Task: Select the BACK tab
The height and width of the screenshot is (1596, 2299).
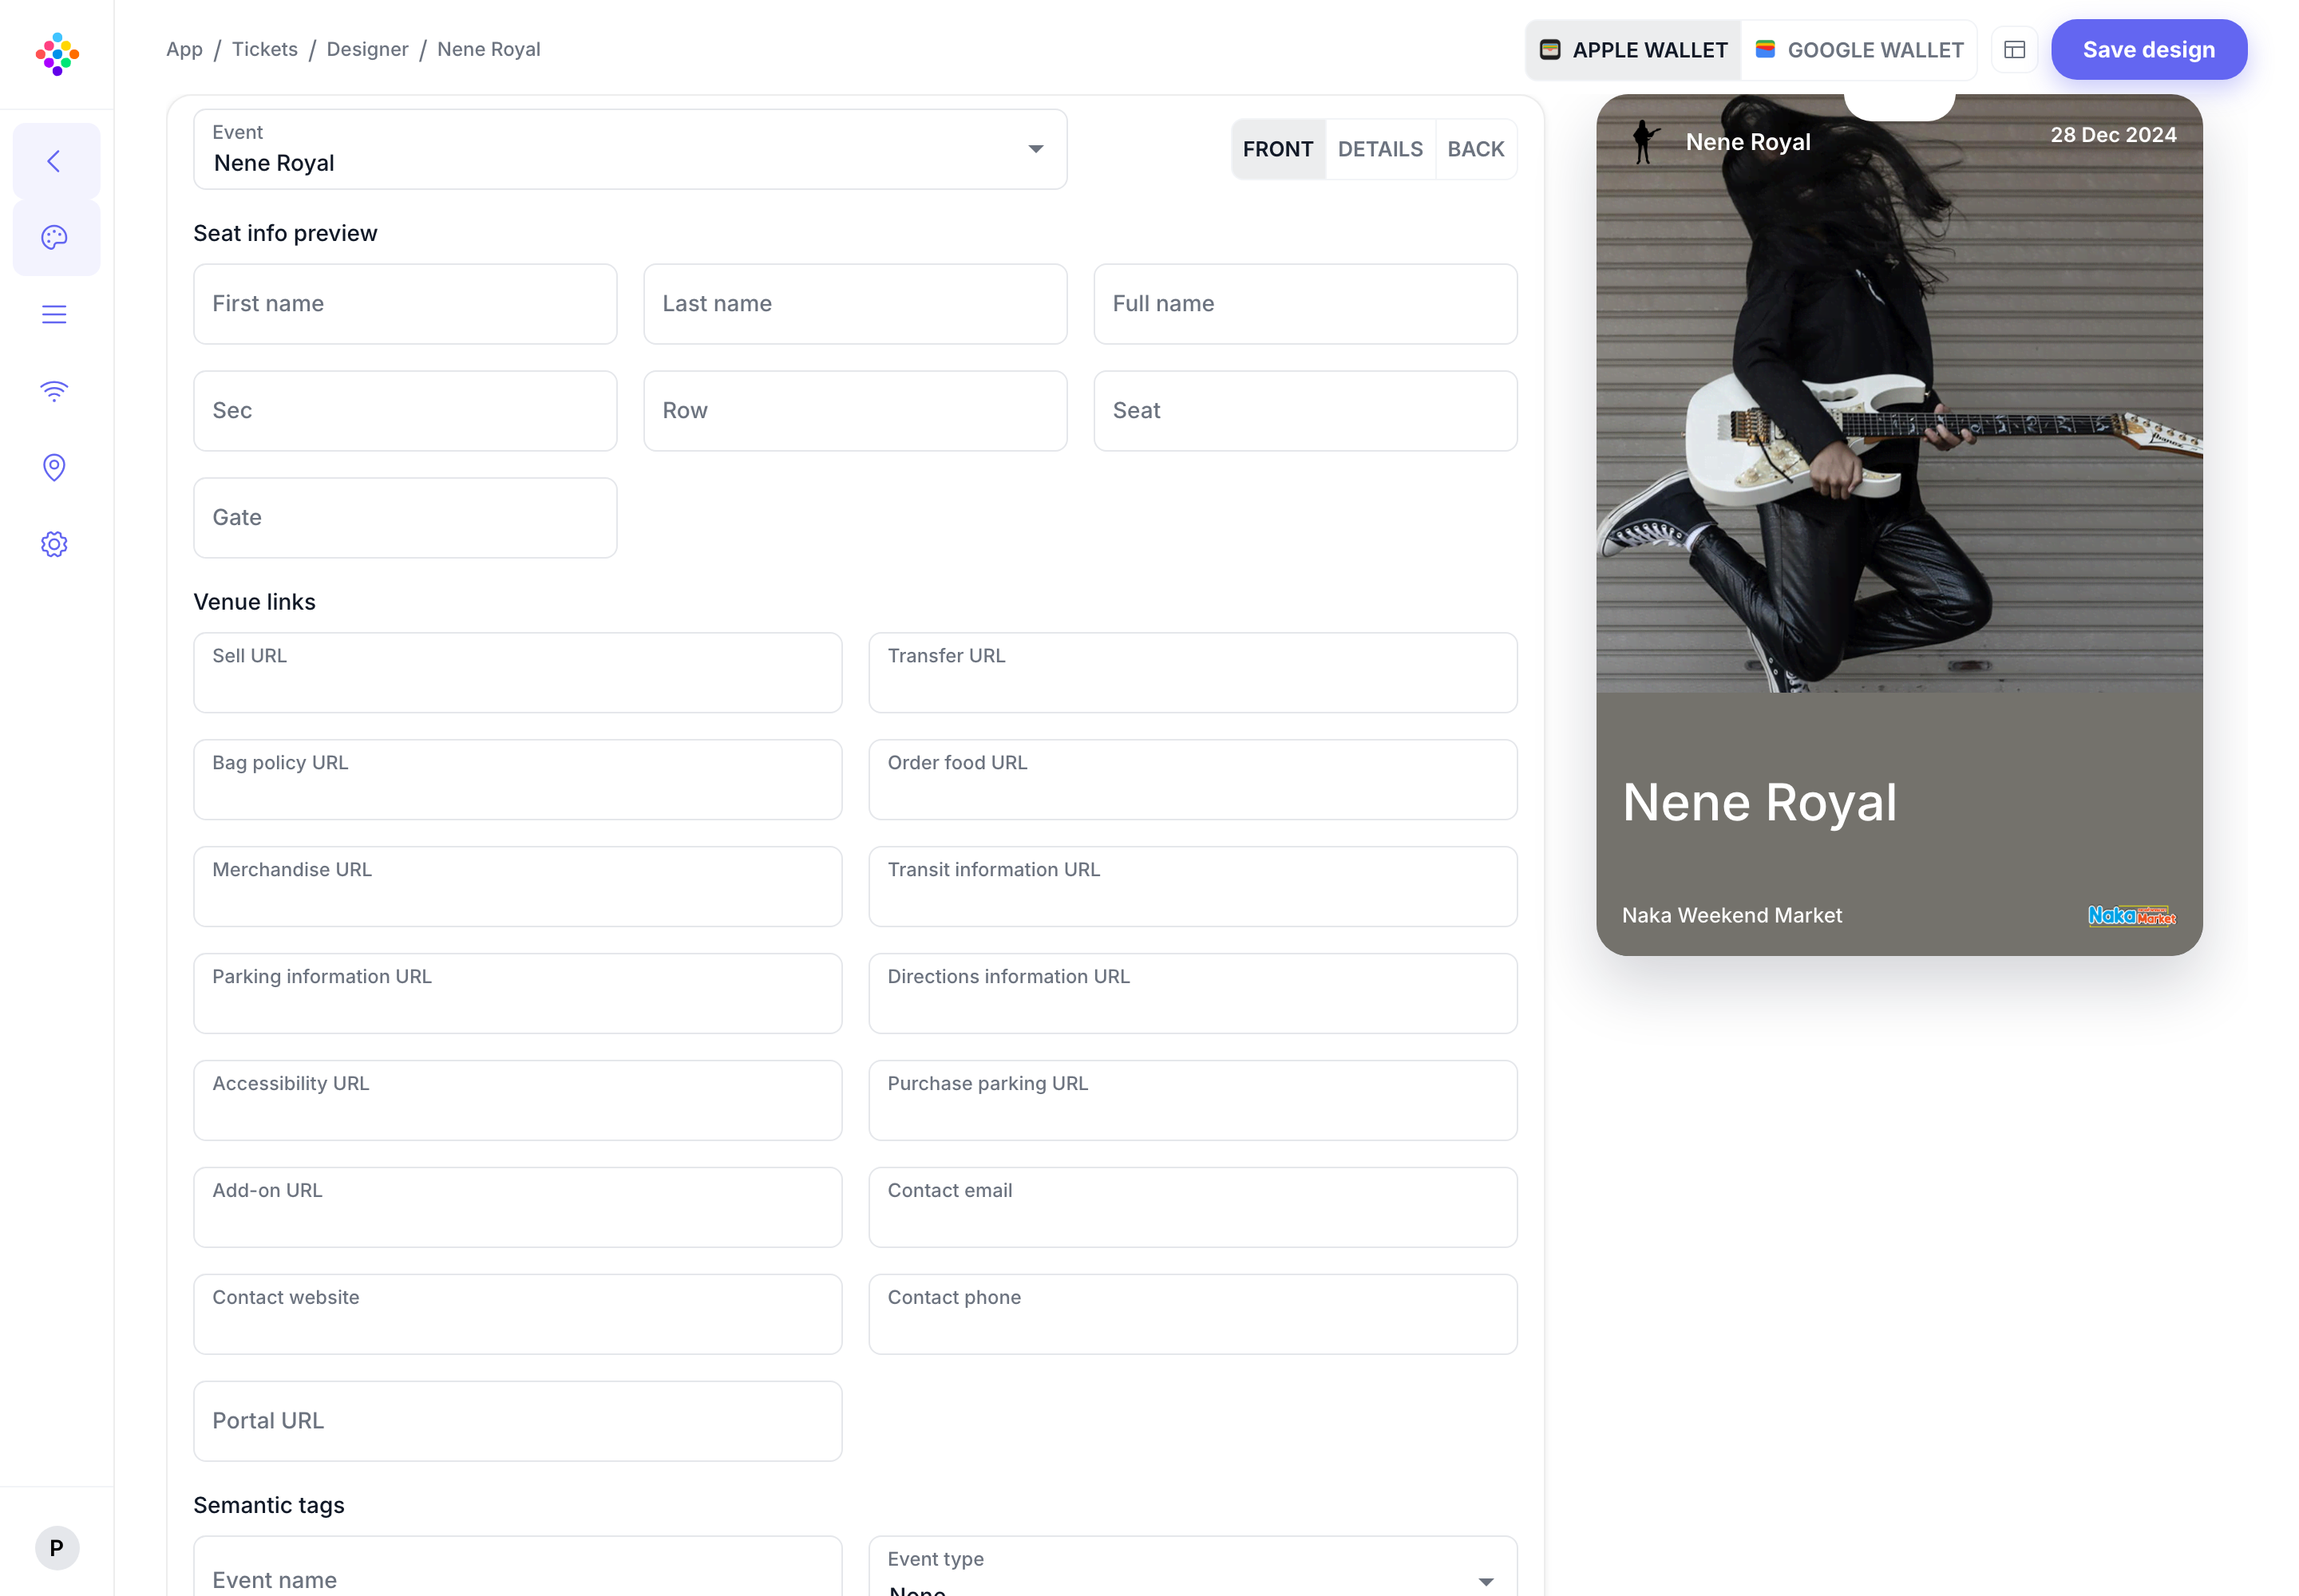Action: (x=1477, y=149)
